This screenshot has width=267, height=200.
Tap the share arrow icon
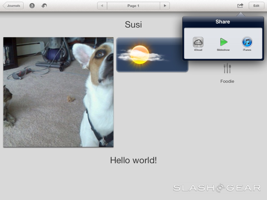tap(240, 6)
